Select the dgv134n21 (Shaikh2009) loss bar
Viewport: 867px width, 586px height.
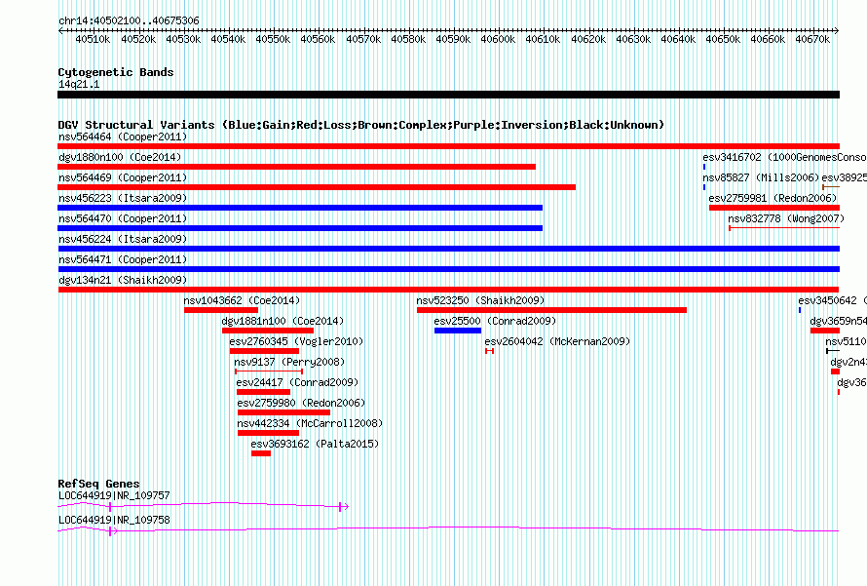click(448, 290)
